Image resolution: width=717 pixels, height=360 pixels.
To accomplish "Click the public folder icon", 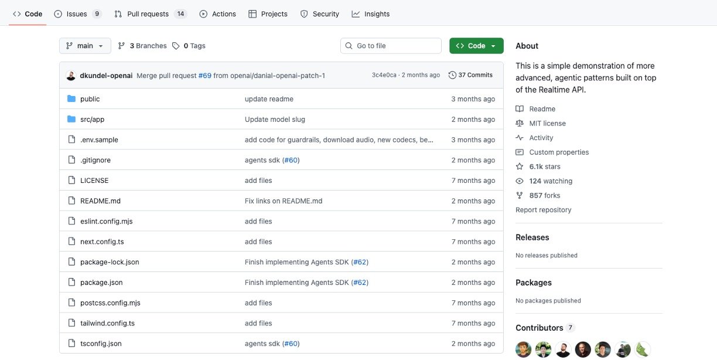I will [71, 99].
